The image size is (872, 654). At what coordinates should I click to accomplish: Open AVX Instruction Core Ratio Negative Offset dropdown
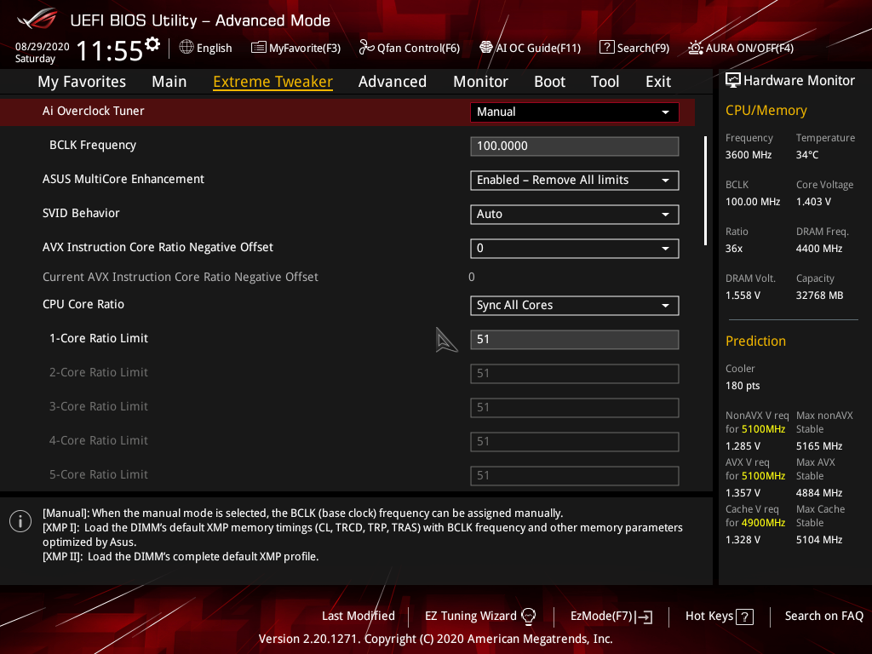pos(575,248)
